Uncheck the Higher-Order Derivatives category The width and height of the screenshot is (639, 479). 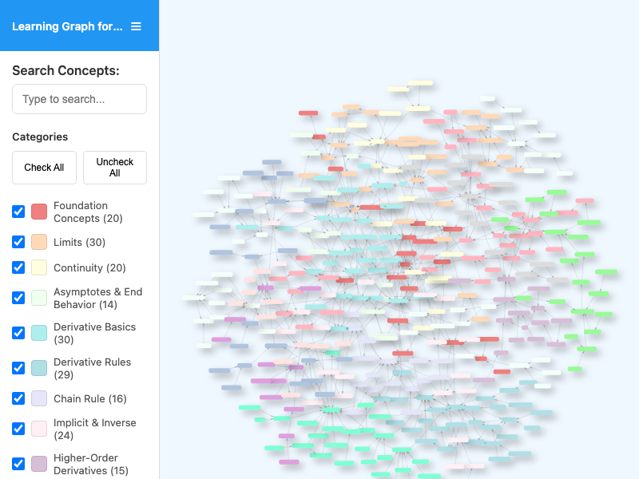(x=18, y=464)
